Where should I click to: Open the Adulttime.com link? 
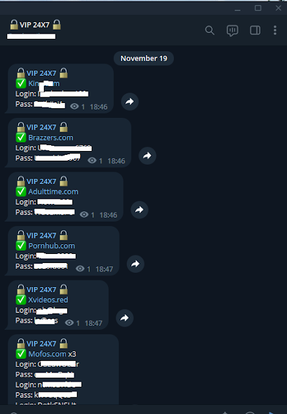click(x=53, y=192)
